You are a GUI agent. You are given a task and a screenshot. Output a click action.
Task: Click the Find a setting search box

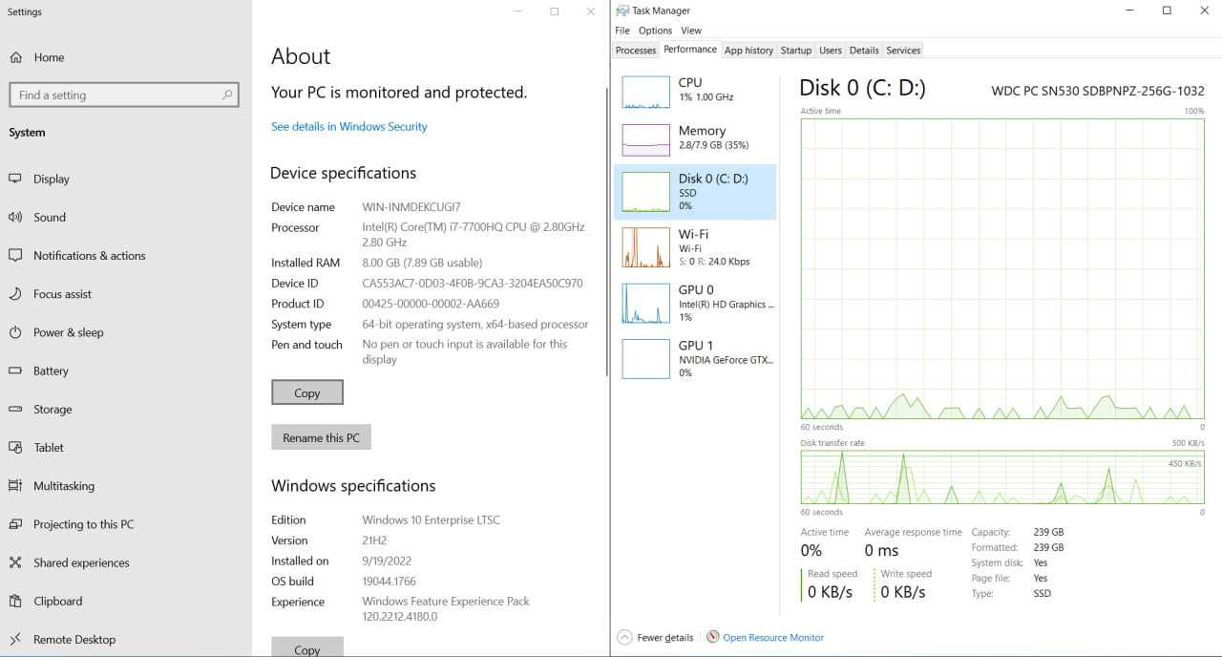tap(123, 95)
